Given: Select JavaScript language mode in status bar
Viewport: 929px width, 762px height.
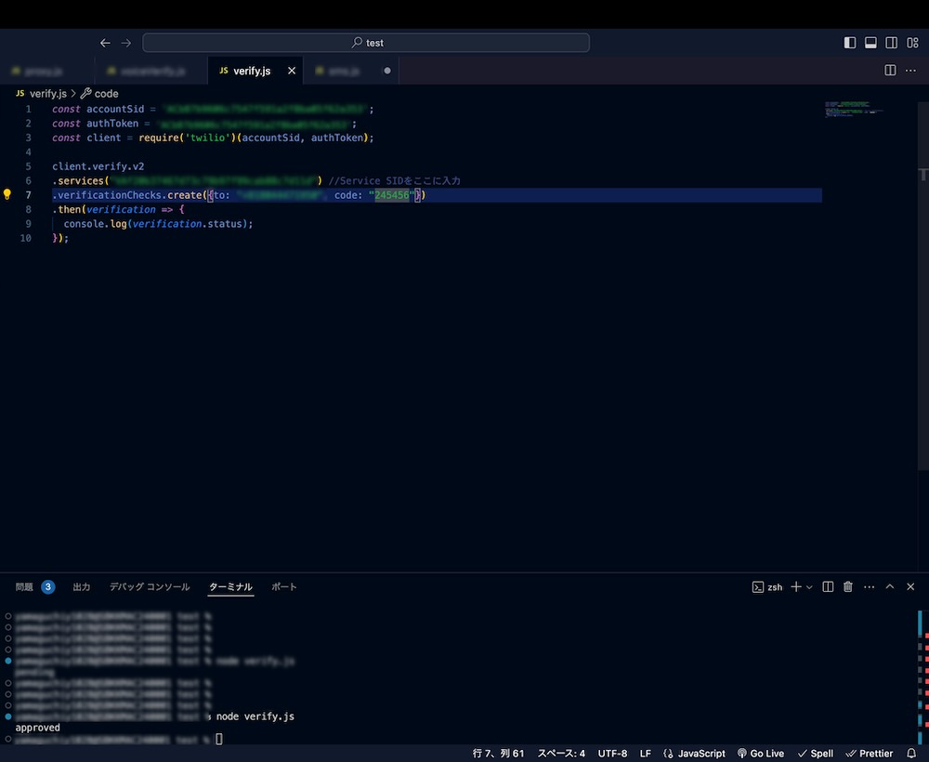Looking at the screenshot, I should pos(695,754).
